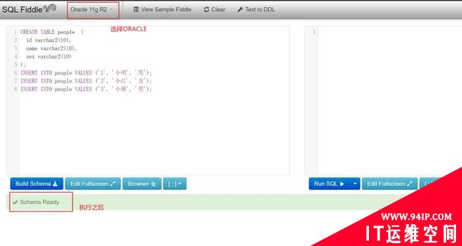This screenshot has height=246, width=462.
Task: Click the SQL Fiddle logo icon
Action: pyautogui.click(x=49, y=9)
